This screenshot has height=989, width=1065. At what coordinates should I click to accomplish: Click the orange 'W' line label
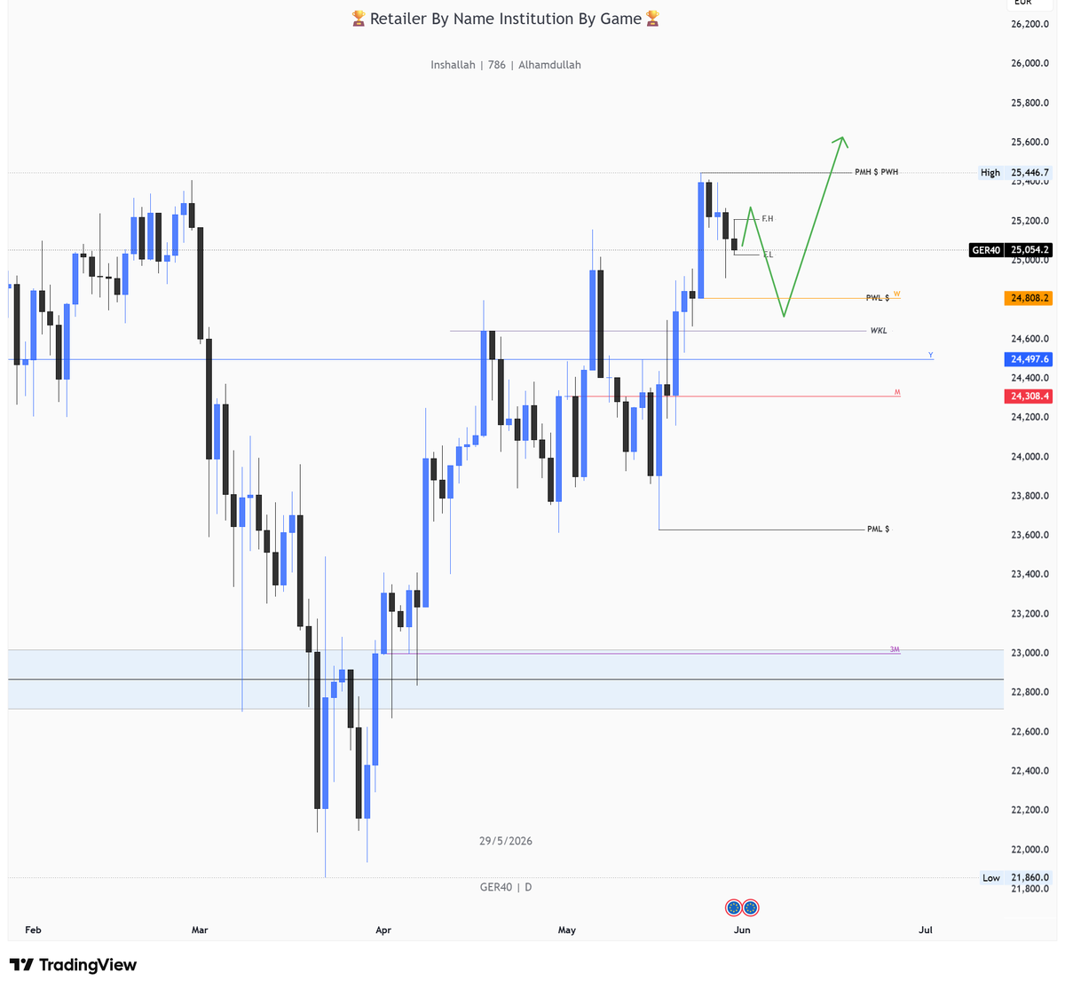897,293
